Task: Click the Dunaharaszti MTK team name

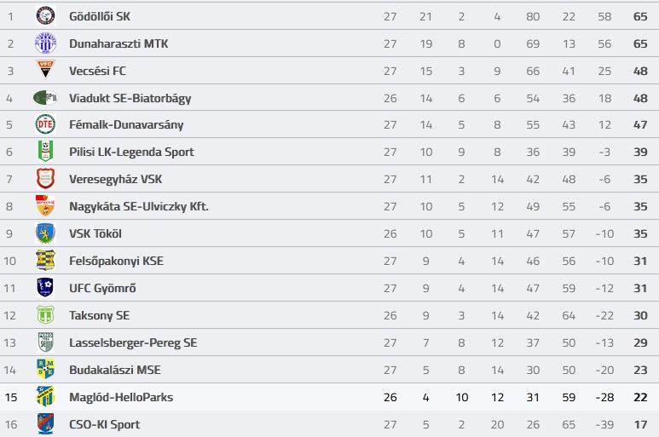Action: pos(119,43)
